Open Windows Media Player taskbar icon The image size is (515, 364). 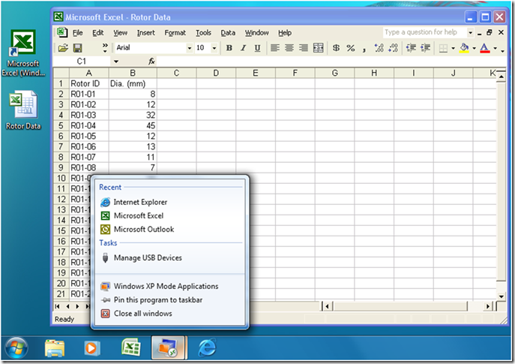[x=91, y=348]
